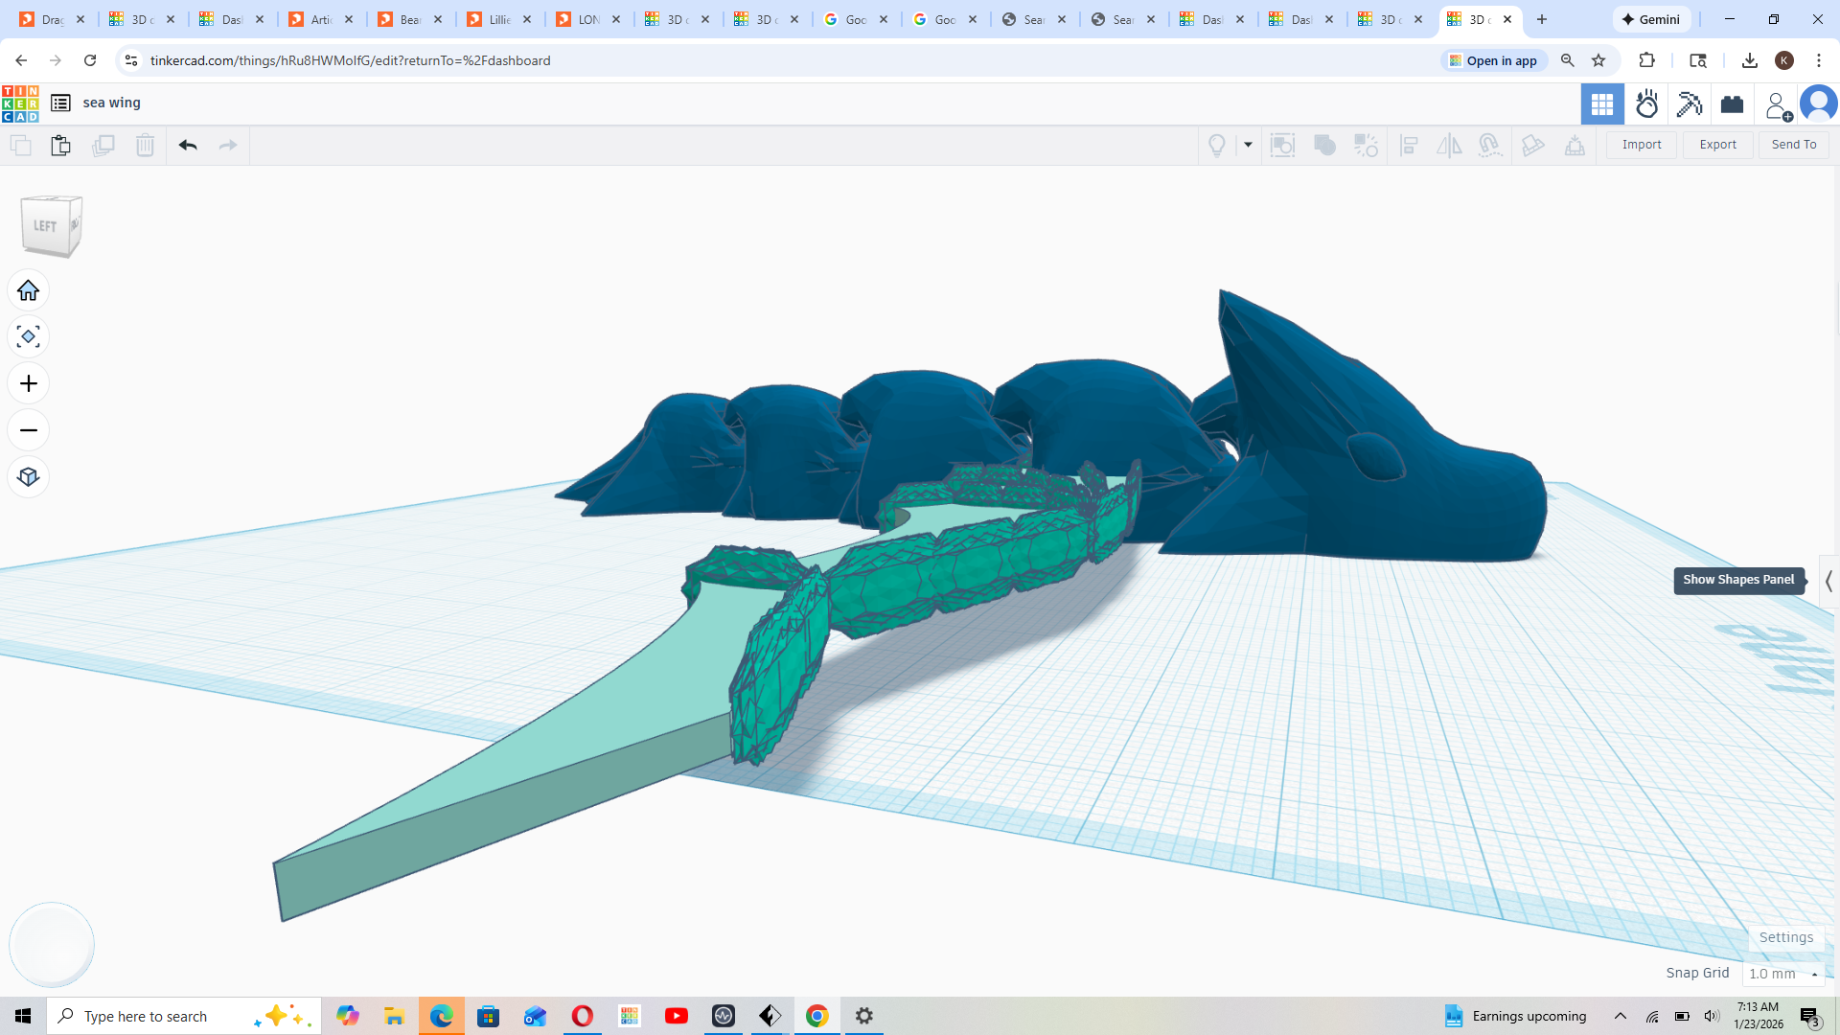The height and width of the screenshot is (1035, 1840).
Task: Click Fit all in view button
Action: [x=29, y=336]
